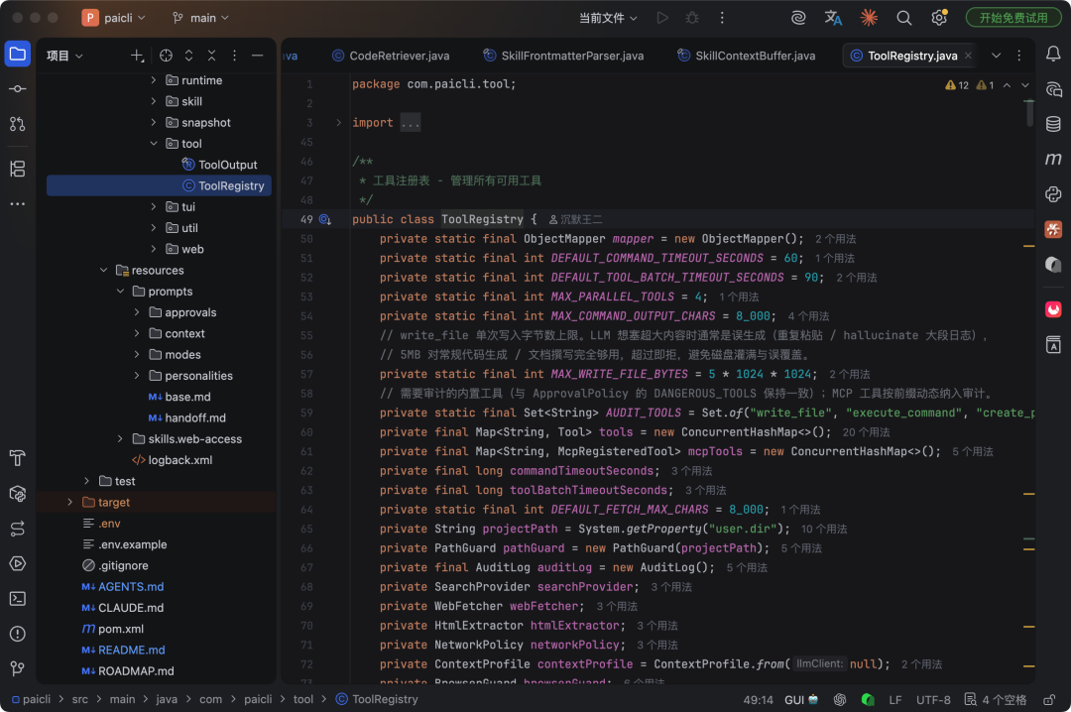1071x712 pixels.
Task: Click the gutter icon on line 49
Action: pyautogui.click(x=325, y=219)
